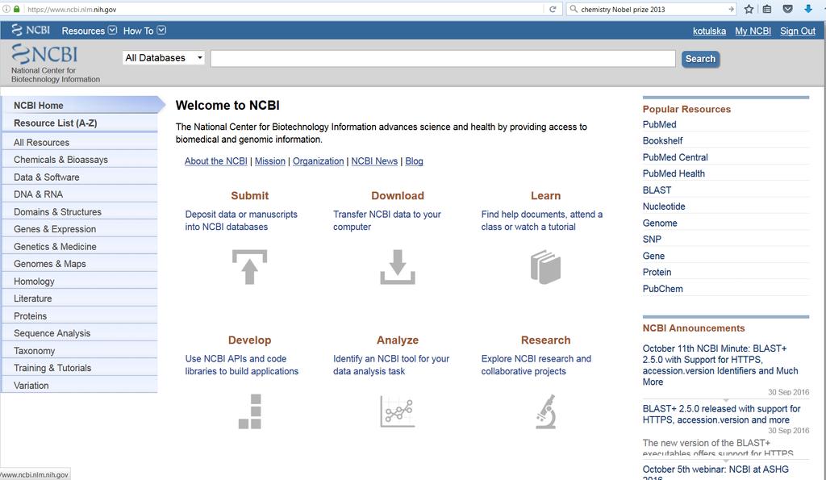Open BLAST+ 2.5.0 released announcement
Viewport: 826px width, 480px height.
pos(721,414)
